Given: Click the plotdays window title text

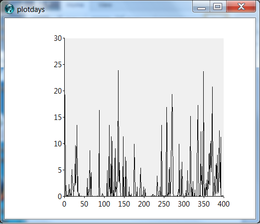Looking at the screenshot, I should tap(31, 9).
